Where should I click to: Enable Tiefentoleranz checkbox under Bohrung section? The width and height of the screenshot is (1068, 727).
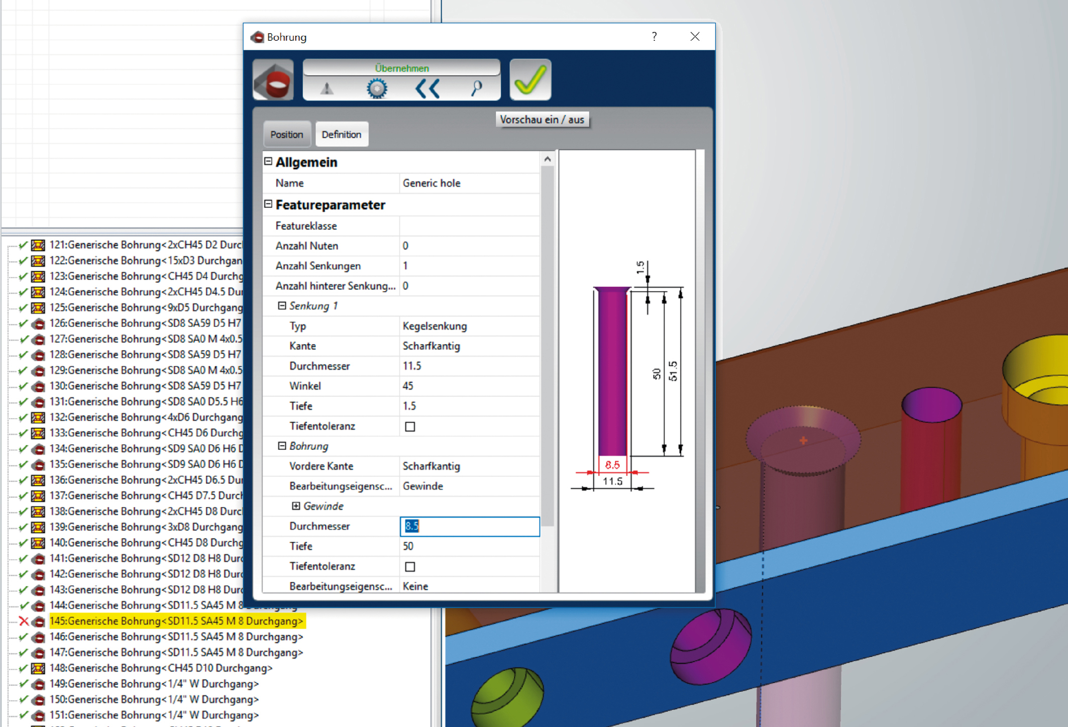point(410,567)
